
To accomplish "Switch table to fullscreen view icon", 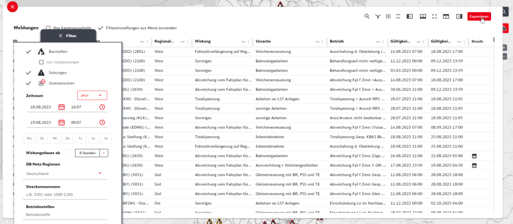I will [x=433, y=16].
